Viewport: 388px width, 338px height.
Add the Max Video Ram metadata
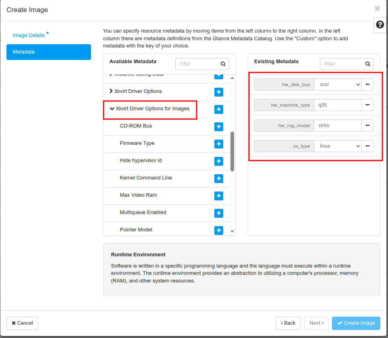219,196
